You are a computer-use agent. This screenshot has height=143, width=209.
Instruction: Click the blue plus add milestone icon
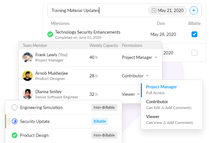194,10
